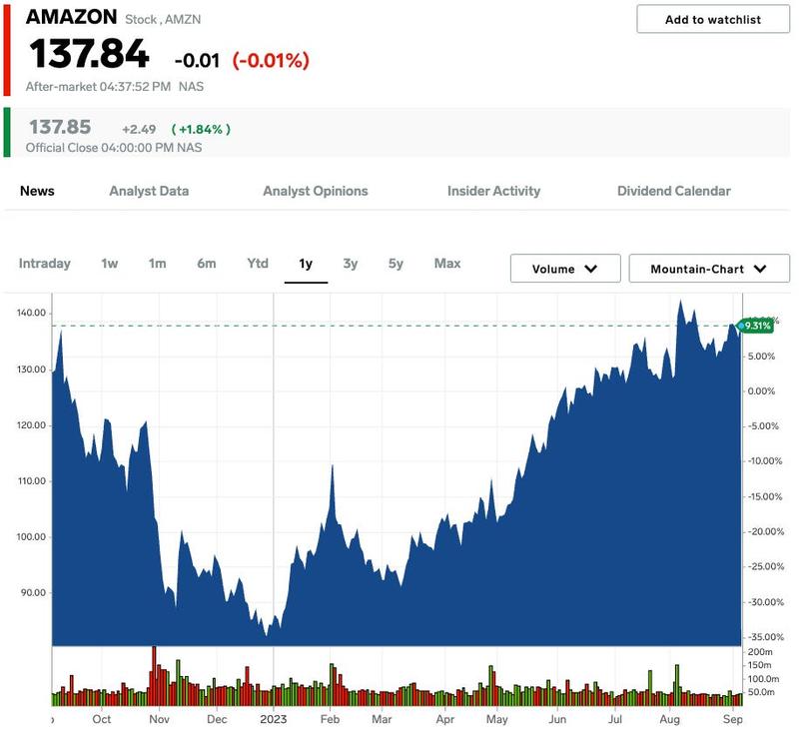Click the Aug x-axis label

click(669, 719)
